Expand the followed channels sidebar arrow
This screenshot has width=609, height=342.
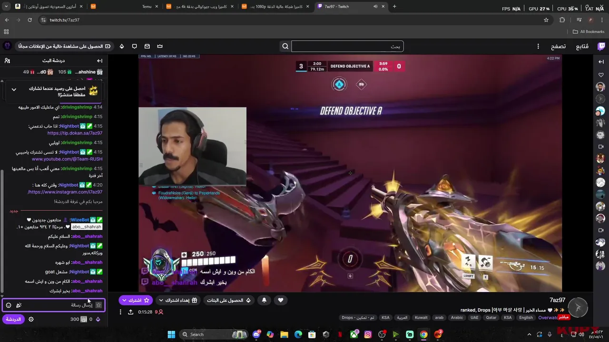(601, 62)
